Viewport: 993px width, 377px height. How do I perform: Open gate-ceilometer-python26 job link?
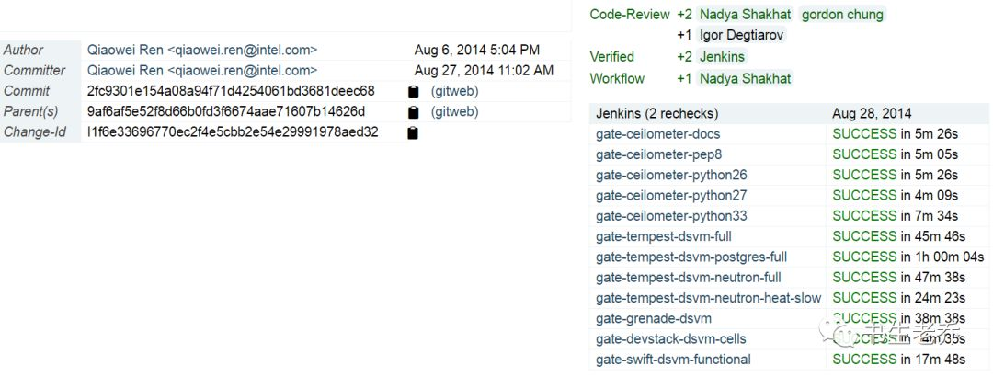671,175
